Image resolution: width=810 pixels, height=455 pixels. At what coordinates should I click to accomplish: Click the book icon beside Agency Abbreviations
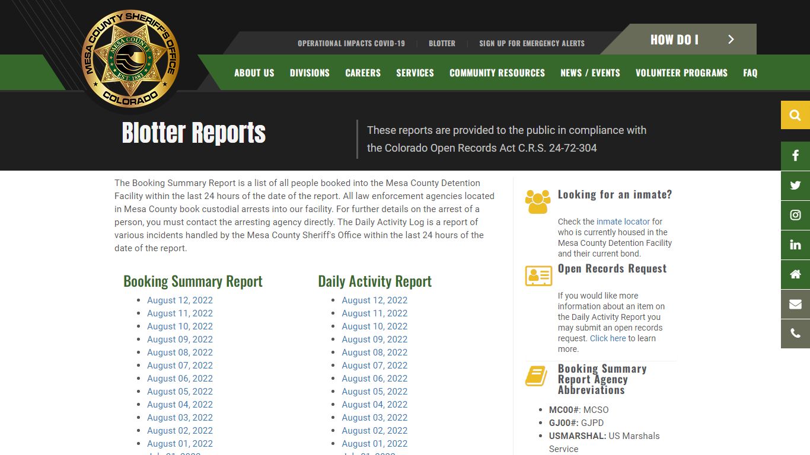pyautogui.click(x=536, y=376)
